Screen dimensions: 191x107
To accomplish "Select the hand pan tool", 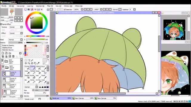I will (x=35, y=63).
